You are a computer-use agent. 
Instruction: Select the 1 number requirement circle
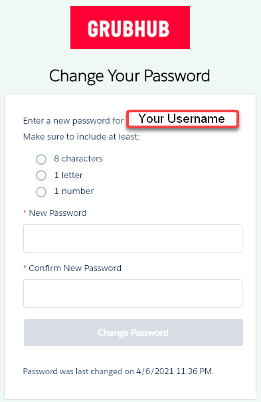pyautogui.click(x=41, y=192)
